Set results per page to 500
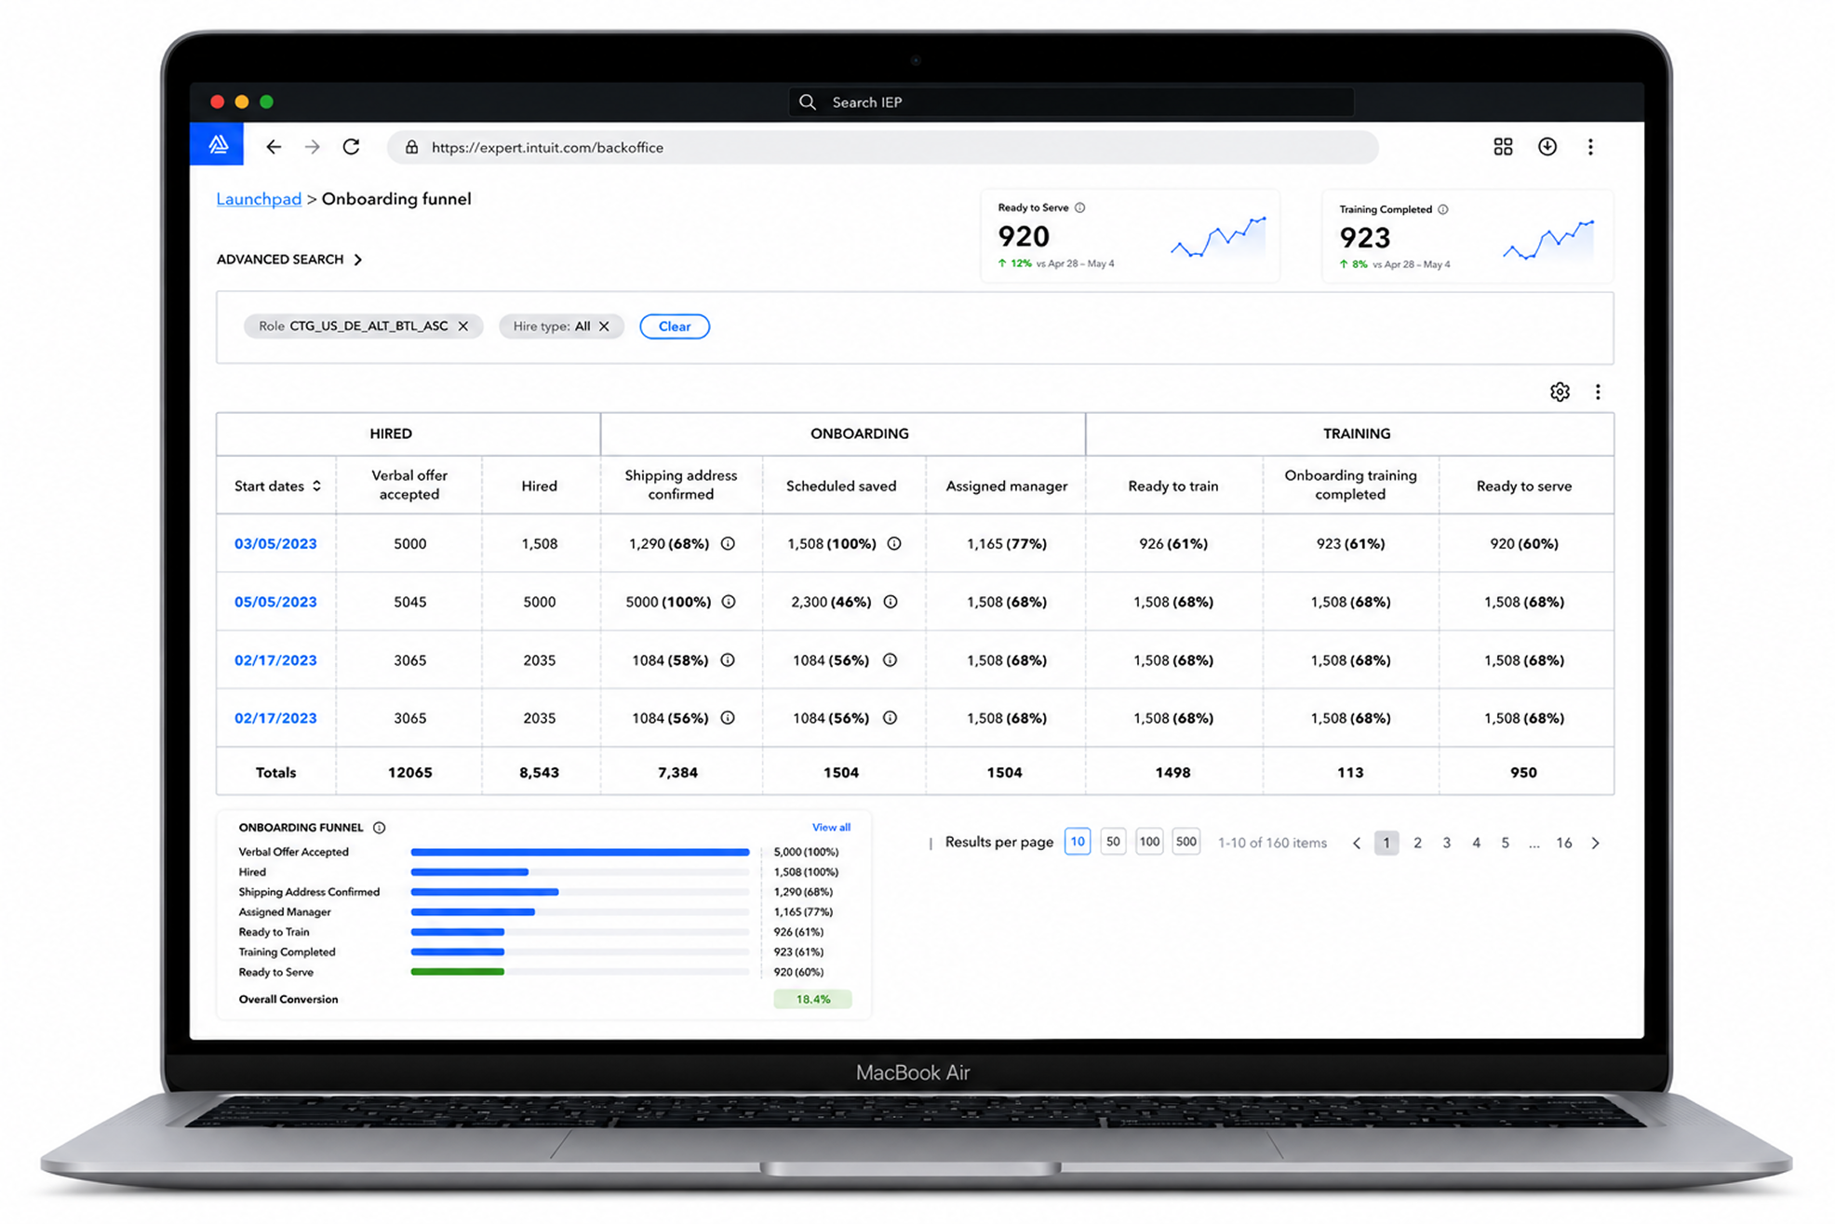The height and width of the screenshot is (1224, 1835). tap(1185, 842)
